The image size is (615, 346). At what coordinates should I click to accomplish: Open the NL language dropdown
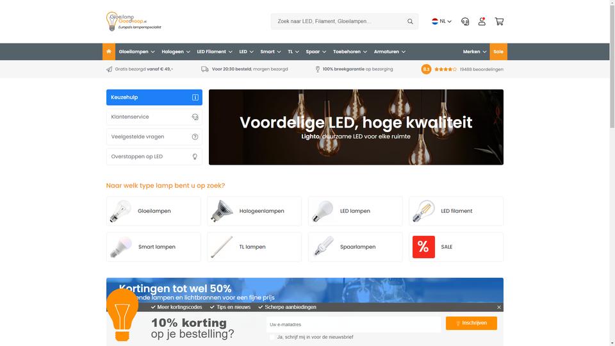[441, 22]
